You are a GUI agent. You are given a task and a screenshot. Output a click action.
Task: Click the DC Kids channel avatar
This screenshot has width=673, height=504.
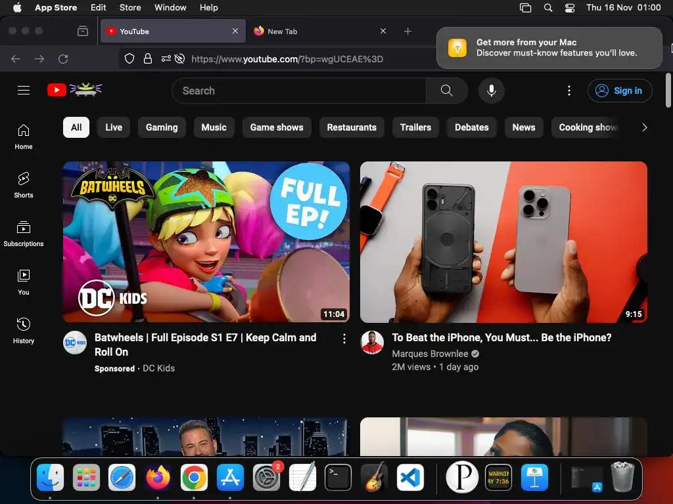tap(75, 343)
